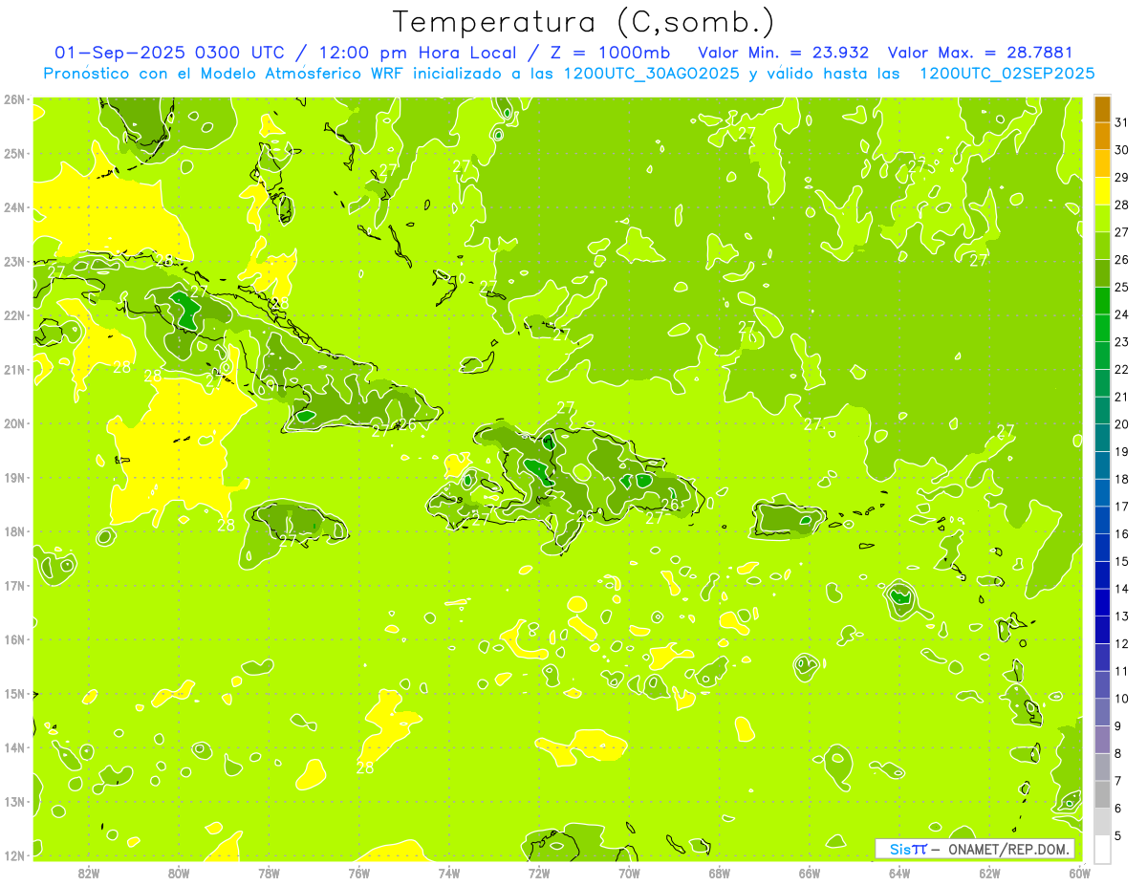The width and height of the screenshot is (1147, 886).
Task: Click the "17" label on the color bar
Action: point(1122,507)
